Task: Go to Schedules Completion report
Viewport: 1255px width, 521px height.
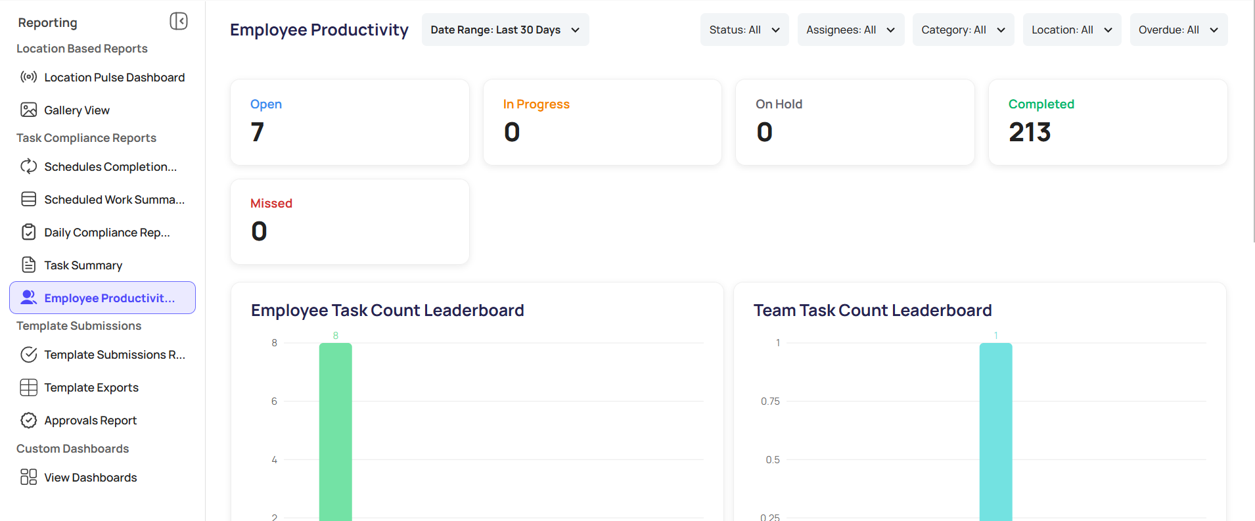Action: coord(103,167)
